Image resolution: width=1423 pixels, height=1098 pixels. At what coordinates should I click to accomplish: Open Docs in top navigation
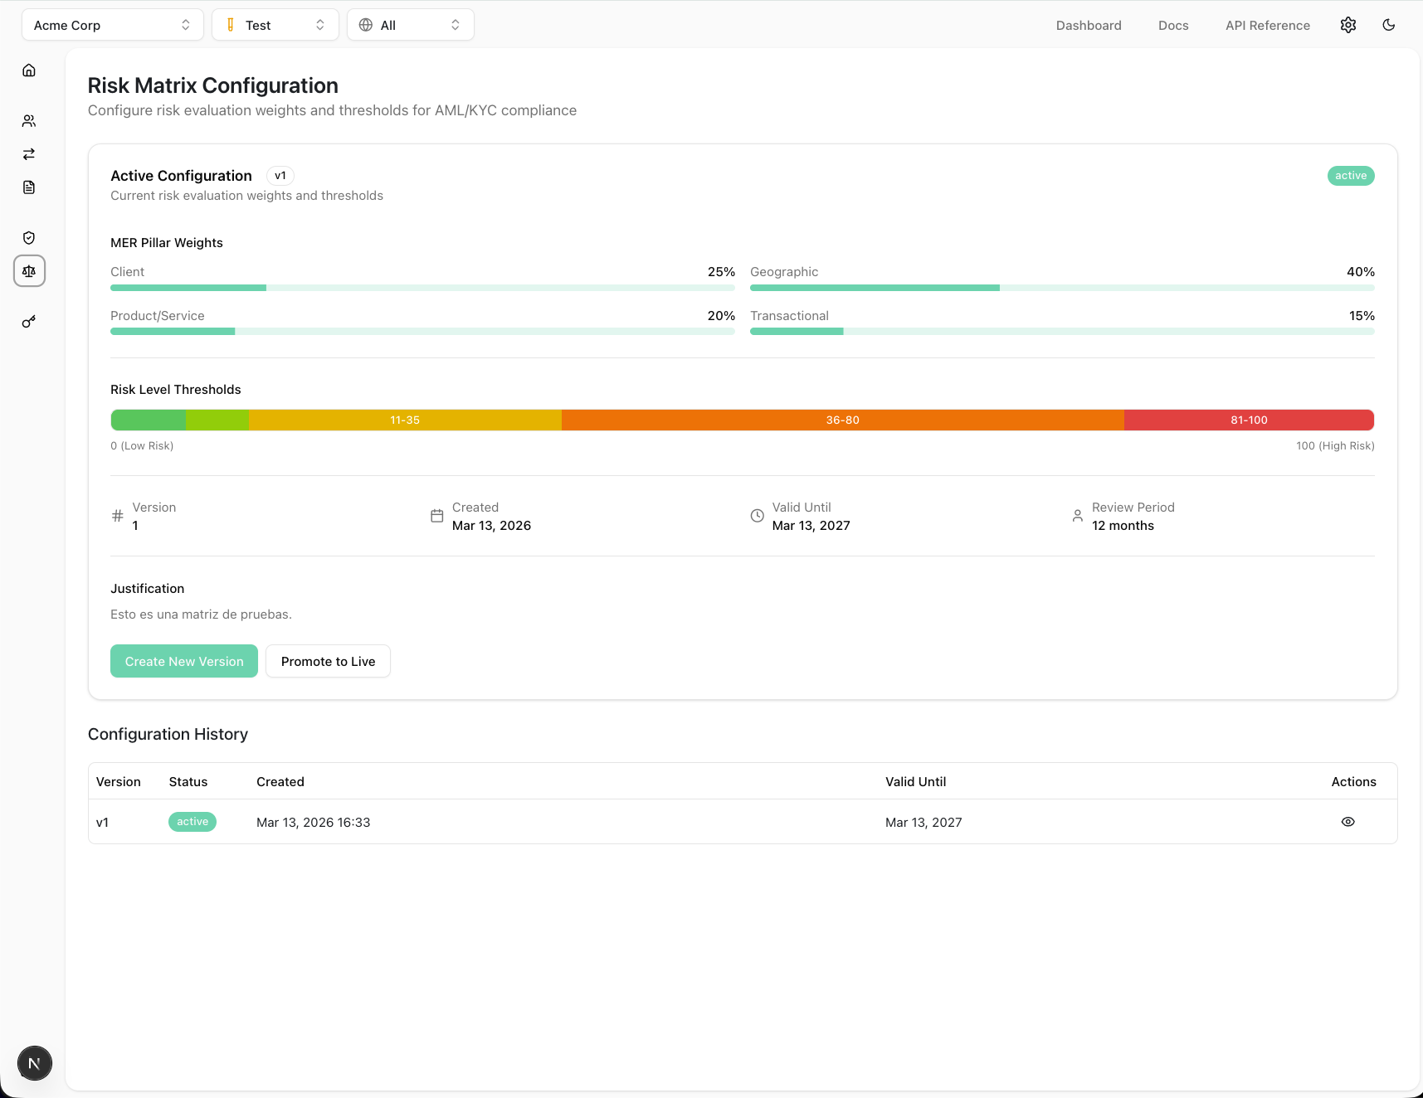coord(1173,26)
